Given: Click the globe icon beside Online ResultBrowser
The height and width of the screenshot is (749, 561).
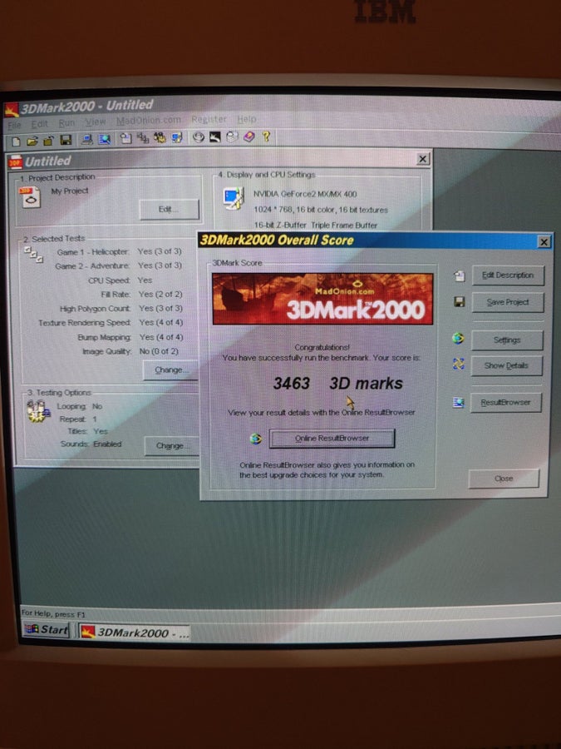Looking at the screenshot, I should pyautogui.click(x=256, y=439).
